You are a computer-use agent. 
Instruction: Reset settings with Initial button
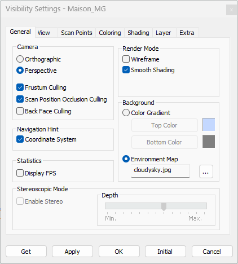coord(165,252)
